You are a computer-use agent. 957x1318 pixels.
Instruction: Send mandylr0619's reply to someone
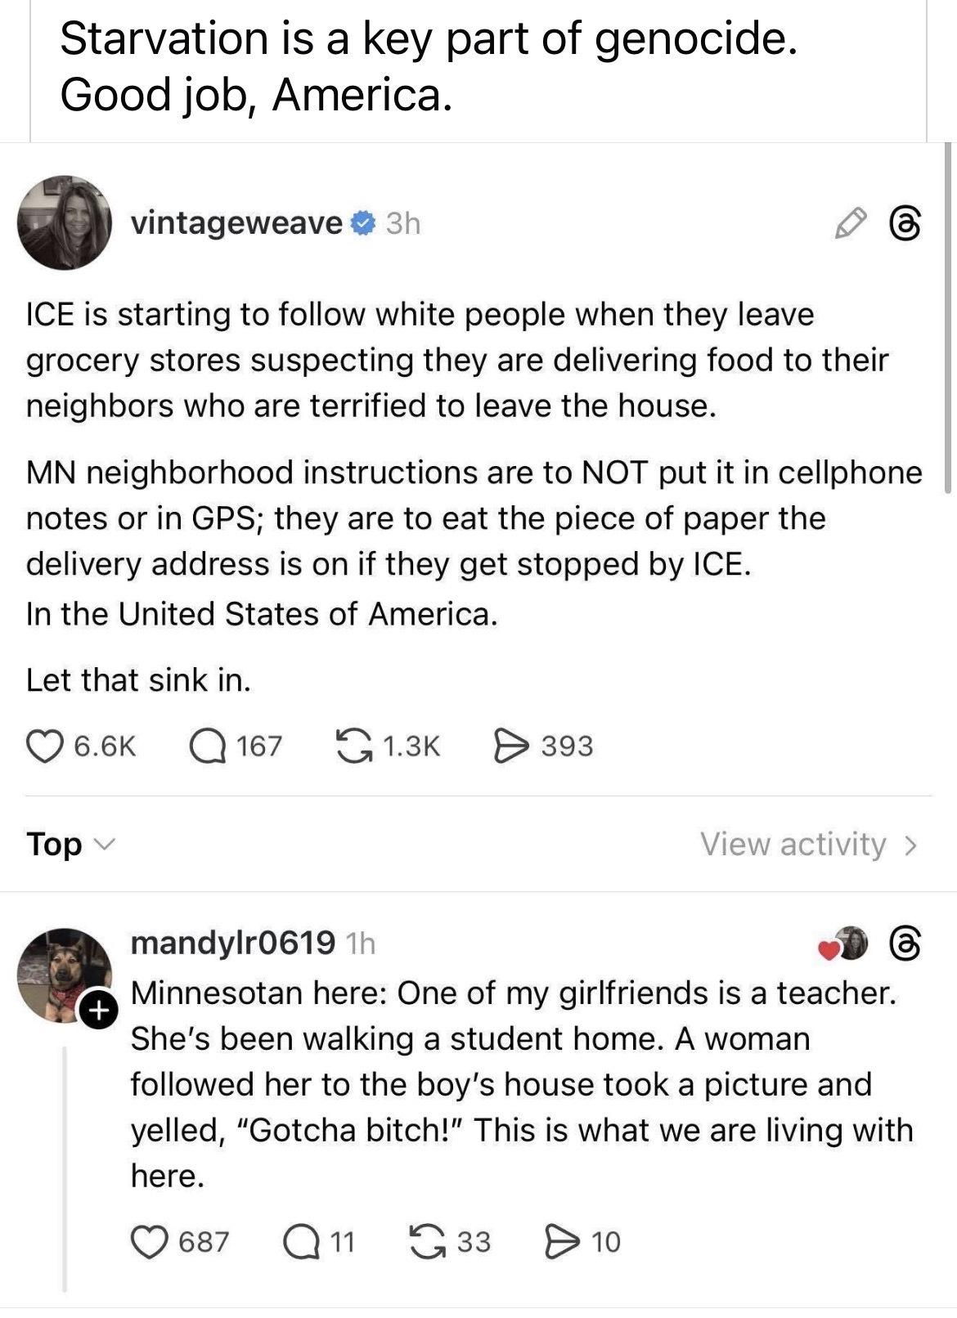[x=562, y=1241]
